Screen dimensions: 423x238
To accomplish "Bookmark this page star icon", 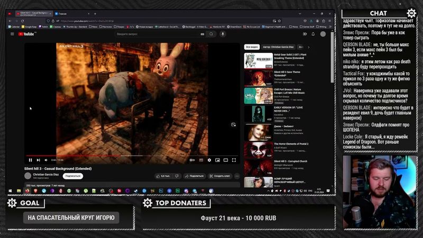I will pyautogui.click(x=280, y=21).
